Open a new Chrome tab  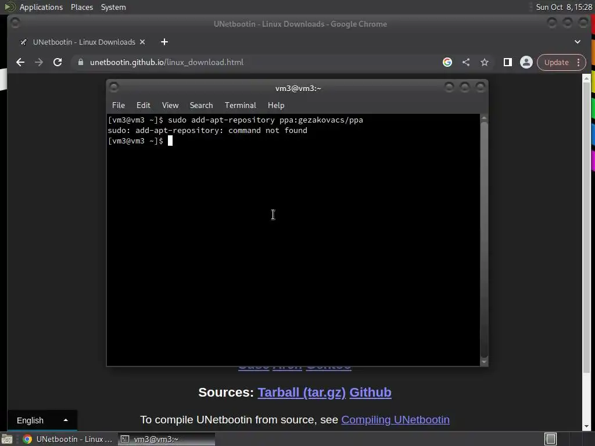coord(164,42)
